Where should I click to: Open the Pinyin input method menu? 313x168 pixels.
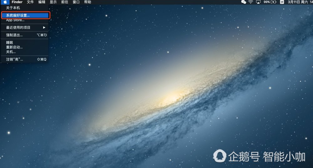pos(282,2)
